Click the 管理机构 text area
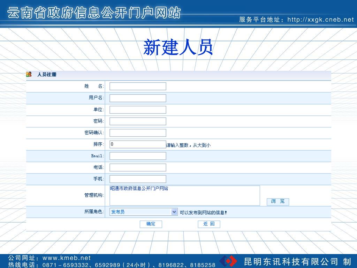 (185, 195)
